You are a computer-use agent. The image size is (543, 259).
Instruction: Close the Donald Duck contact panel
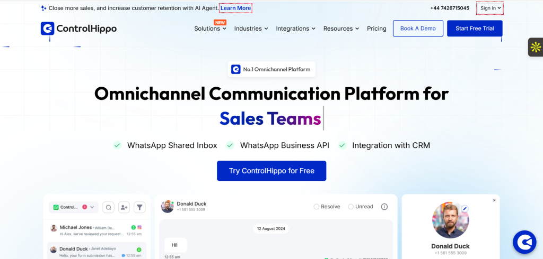(x=494, y=200)
